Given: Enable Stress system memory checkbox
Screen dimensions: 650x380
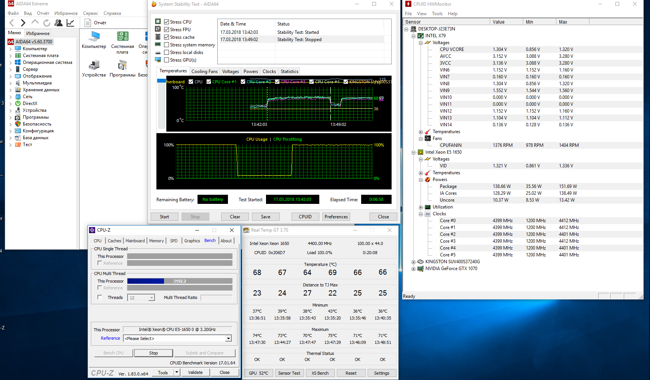Looking at the screenshot, I should [x=167, y=45].
